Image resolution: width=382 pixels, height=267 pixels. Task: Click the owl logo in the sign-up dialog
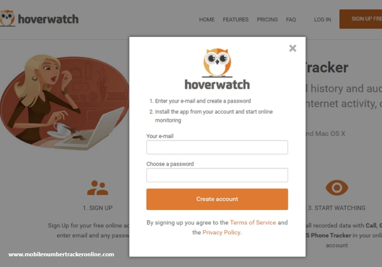click(x=217, y=63)
